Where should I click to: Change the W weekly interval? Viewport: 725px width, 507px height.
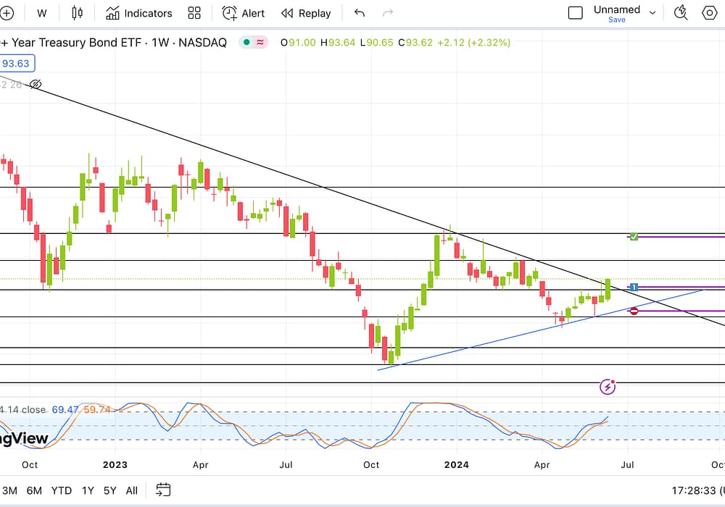pos(42,13)
